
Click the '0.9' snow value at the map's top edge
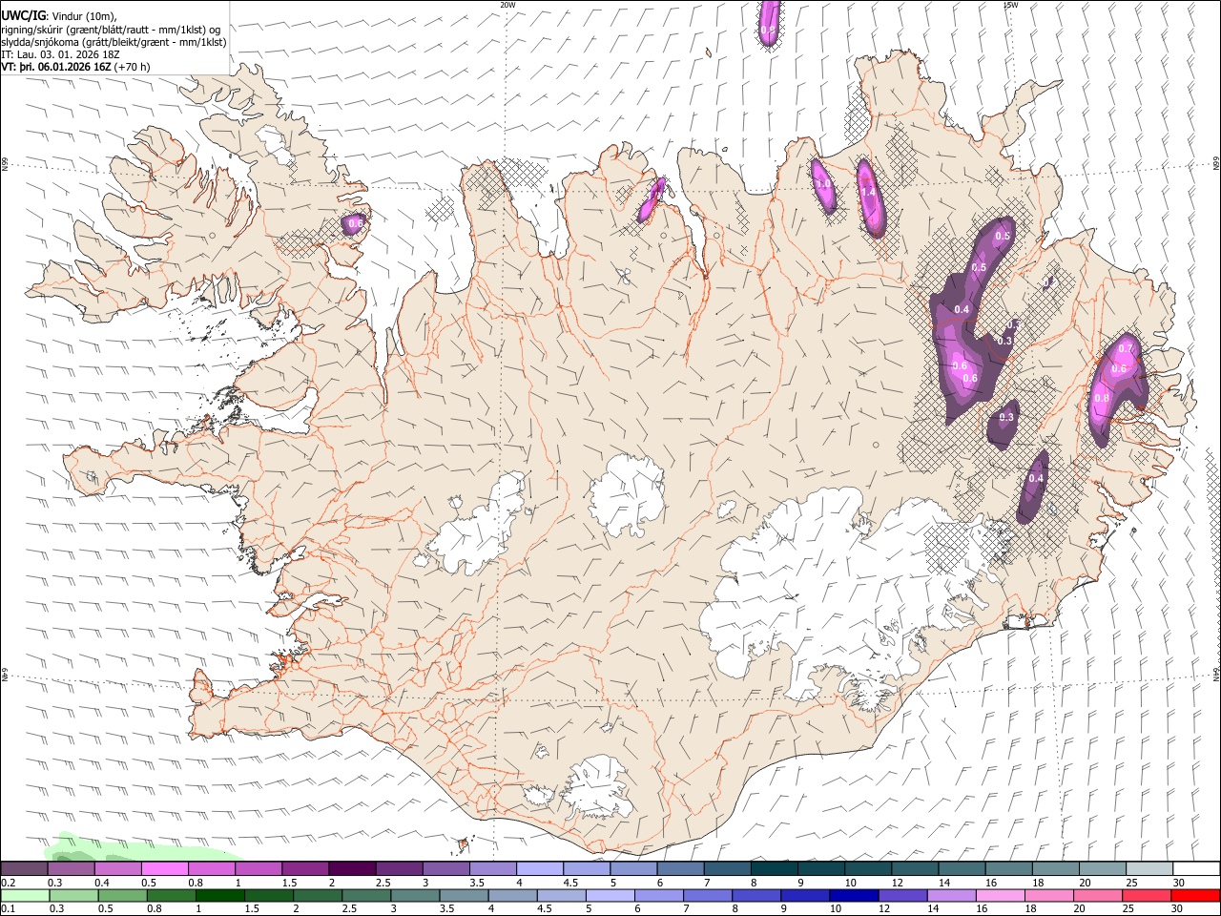click(768, 31)
